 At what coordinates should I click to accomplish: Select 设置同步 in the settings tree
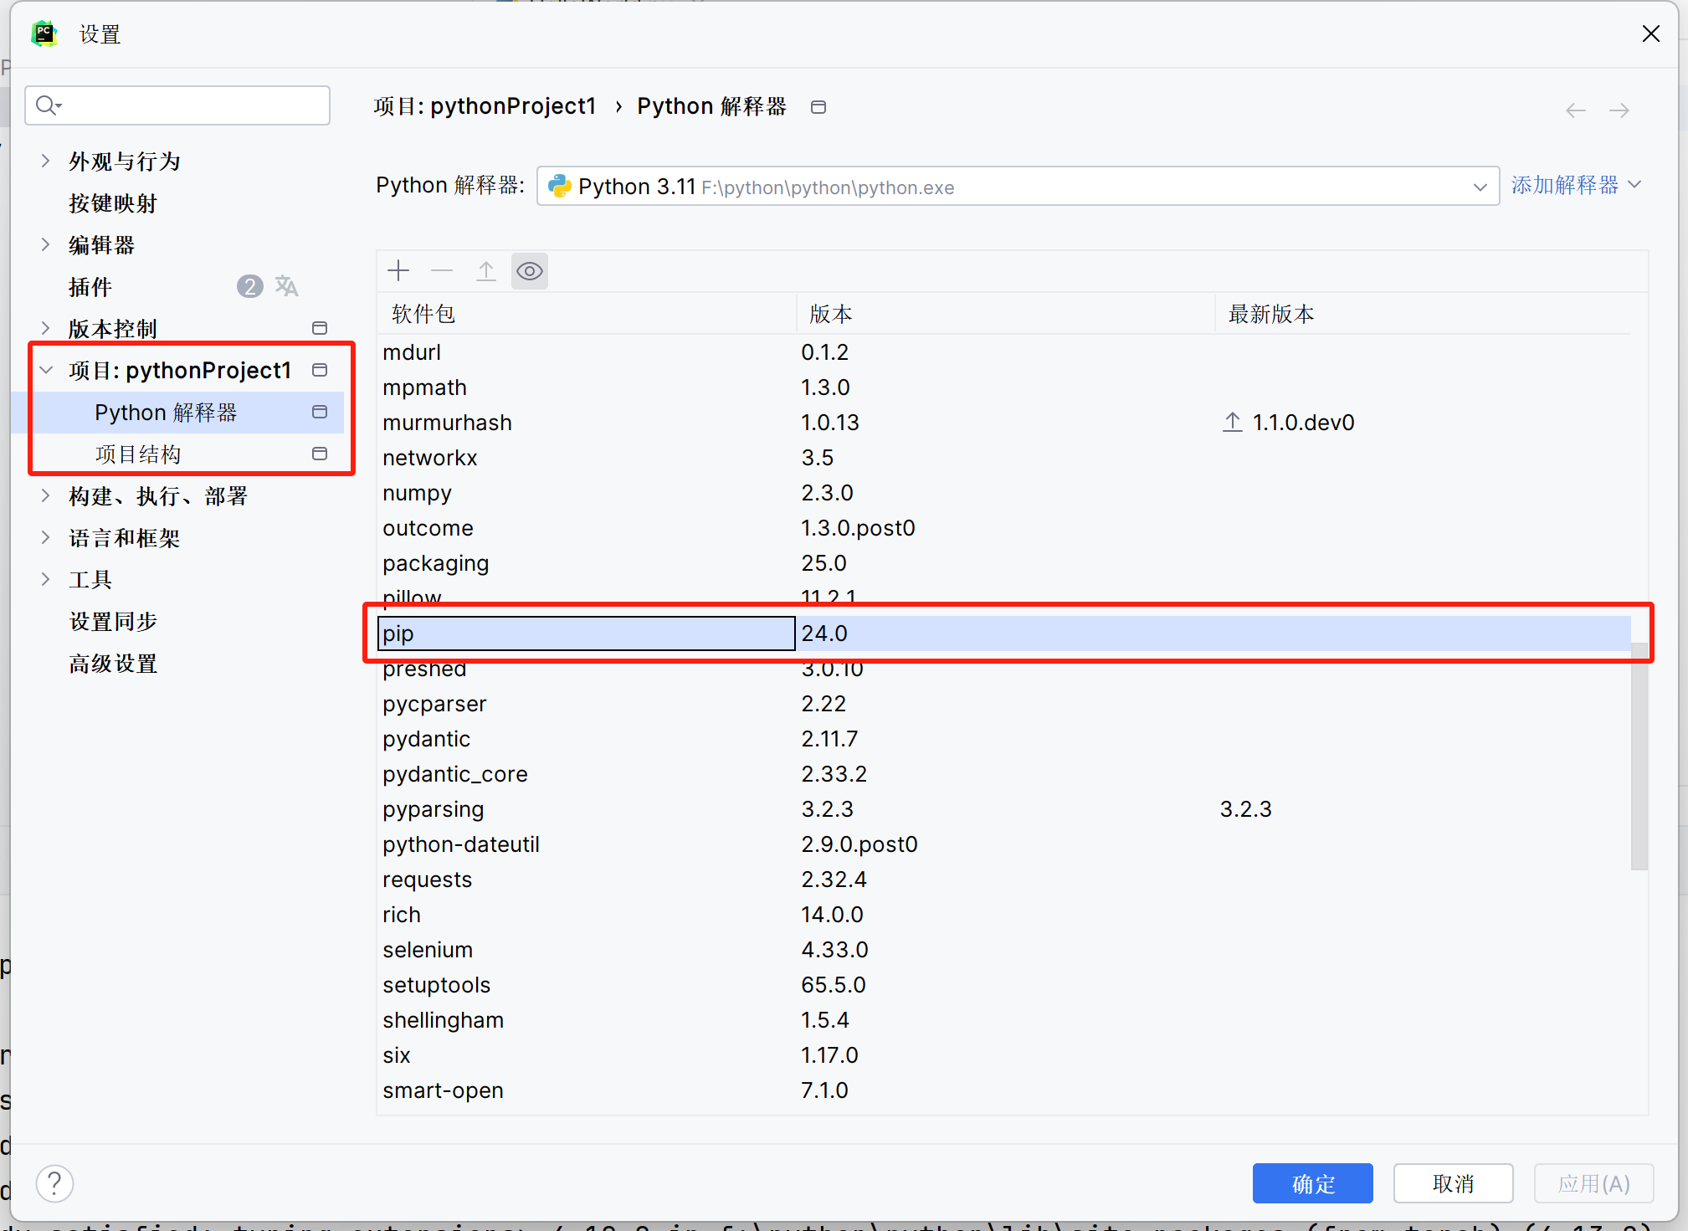113,622
